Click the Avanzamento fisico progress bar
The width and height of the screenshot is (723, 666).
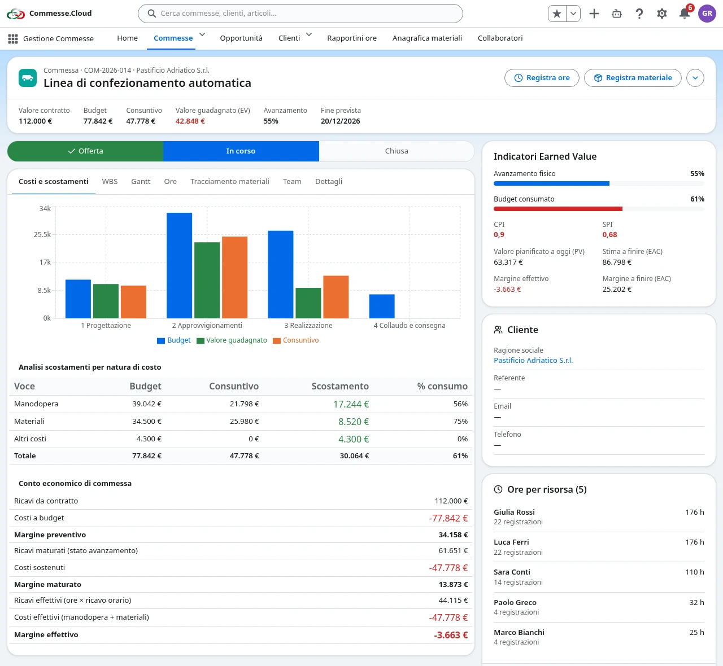(599, 183)
